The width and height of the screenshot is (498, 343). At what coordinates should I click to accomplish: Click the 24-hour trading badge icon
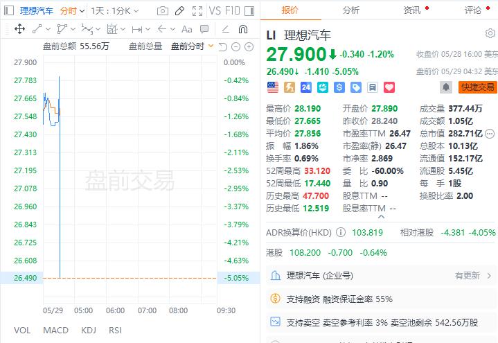306,87
